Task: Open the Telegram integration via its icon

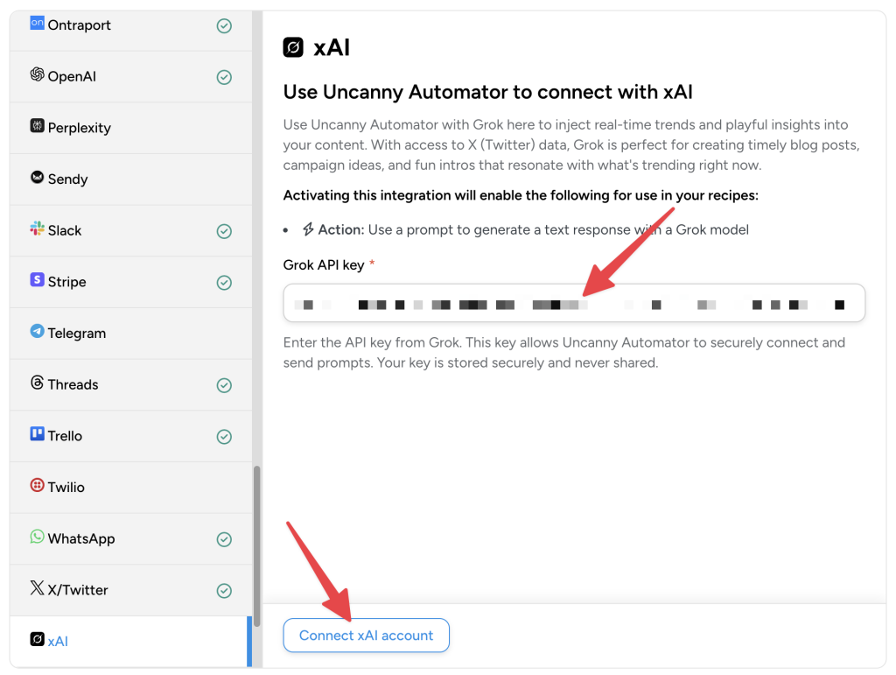Action: point(37,334)
